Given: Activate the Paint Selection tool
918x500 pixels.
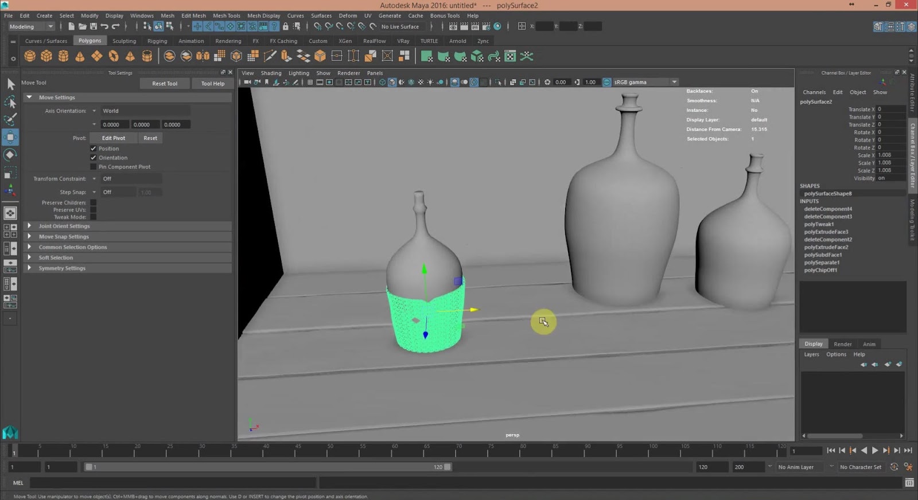Looking at the screenshot, I should [10, 119].
